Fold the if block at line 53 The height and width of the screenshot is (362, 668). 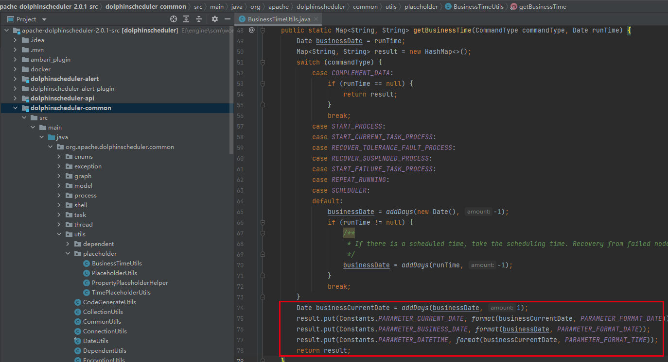click(263, 83)
